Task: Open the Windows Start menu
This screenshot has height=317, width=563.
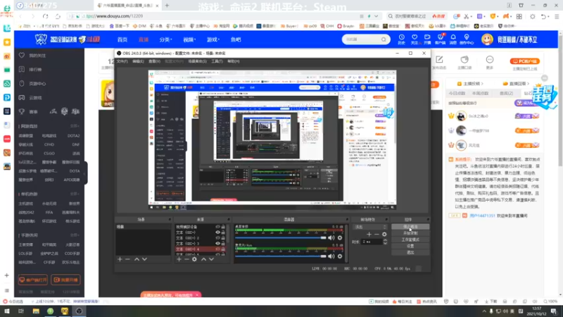Action: pyautogui.click(x=7, y=311)
